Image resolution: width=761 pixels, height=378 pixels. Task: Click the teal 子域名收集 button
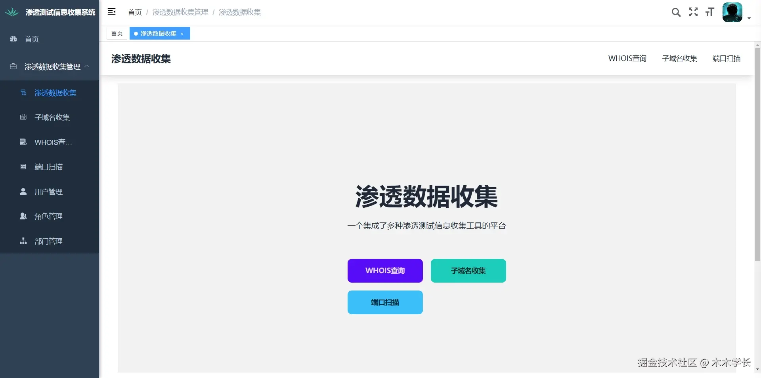(x=468, y=270)
